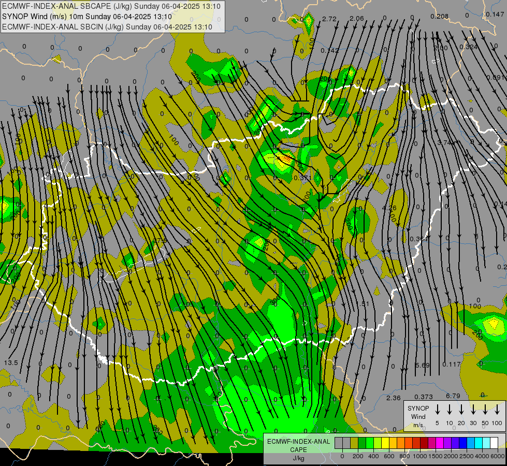Click the 13.5 value on the map
Screen dimensions: 507x466
[x=11, y=363]
